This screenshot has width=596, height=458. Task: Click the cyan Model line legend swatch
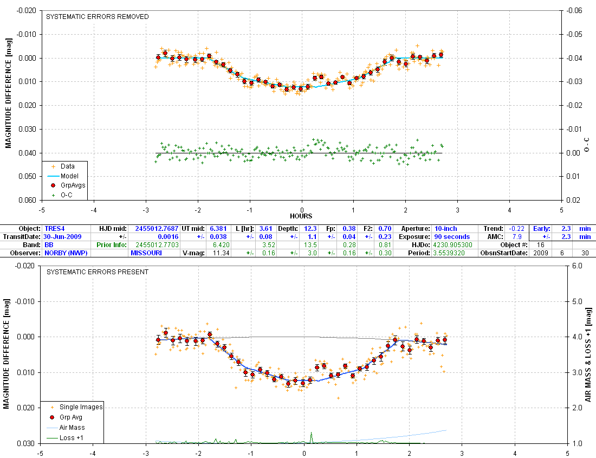(52, 176)
